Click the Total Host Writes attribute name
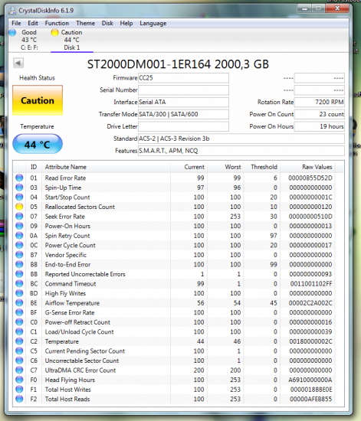Viewport: 361px width, 421px height. (x=67, y=390)
